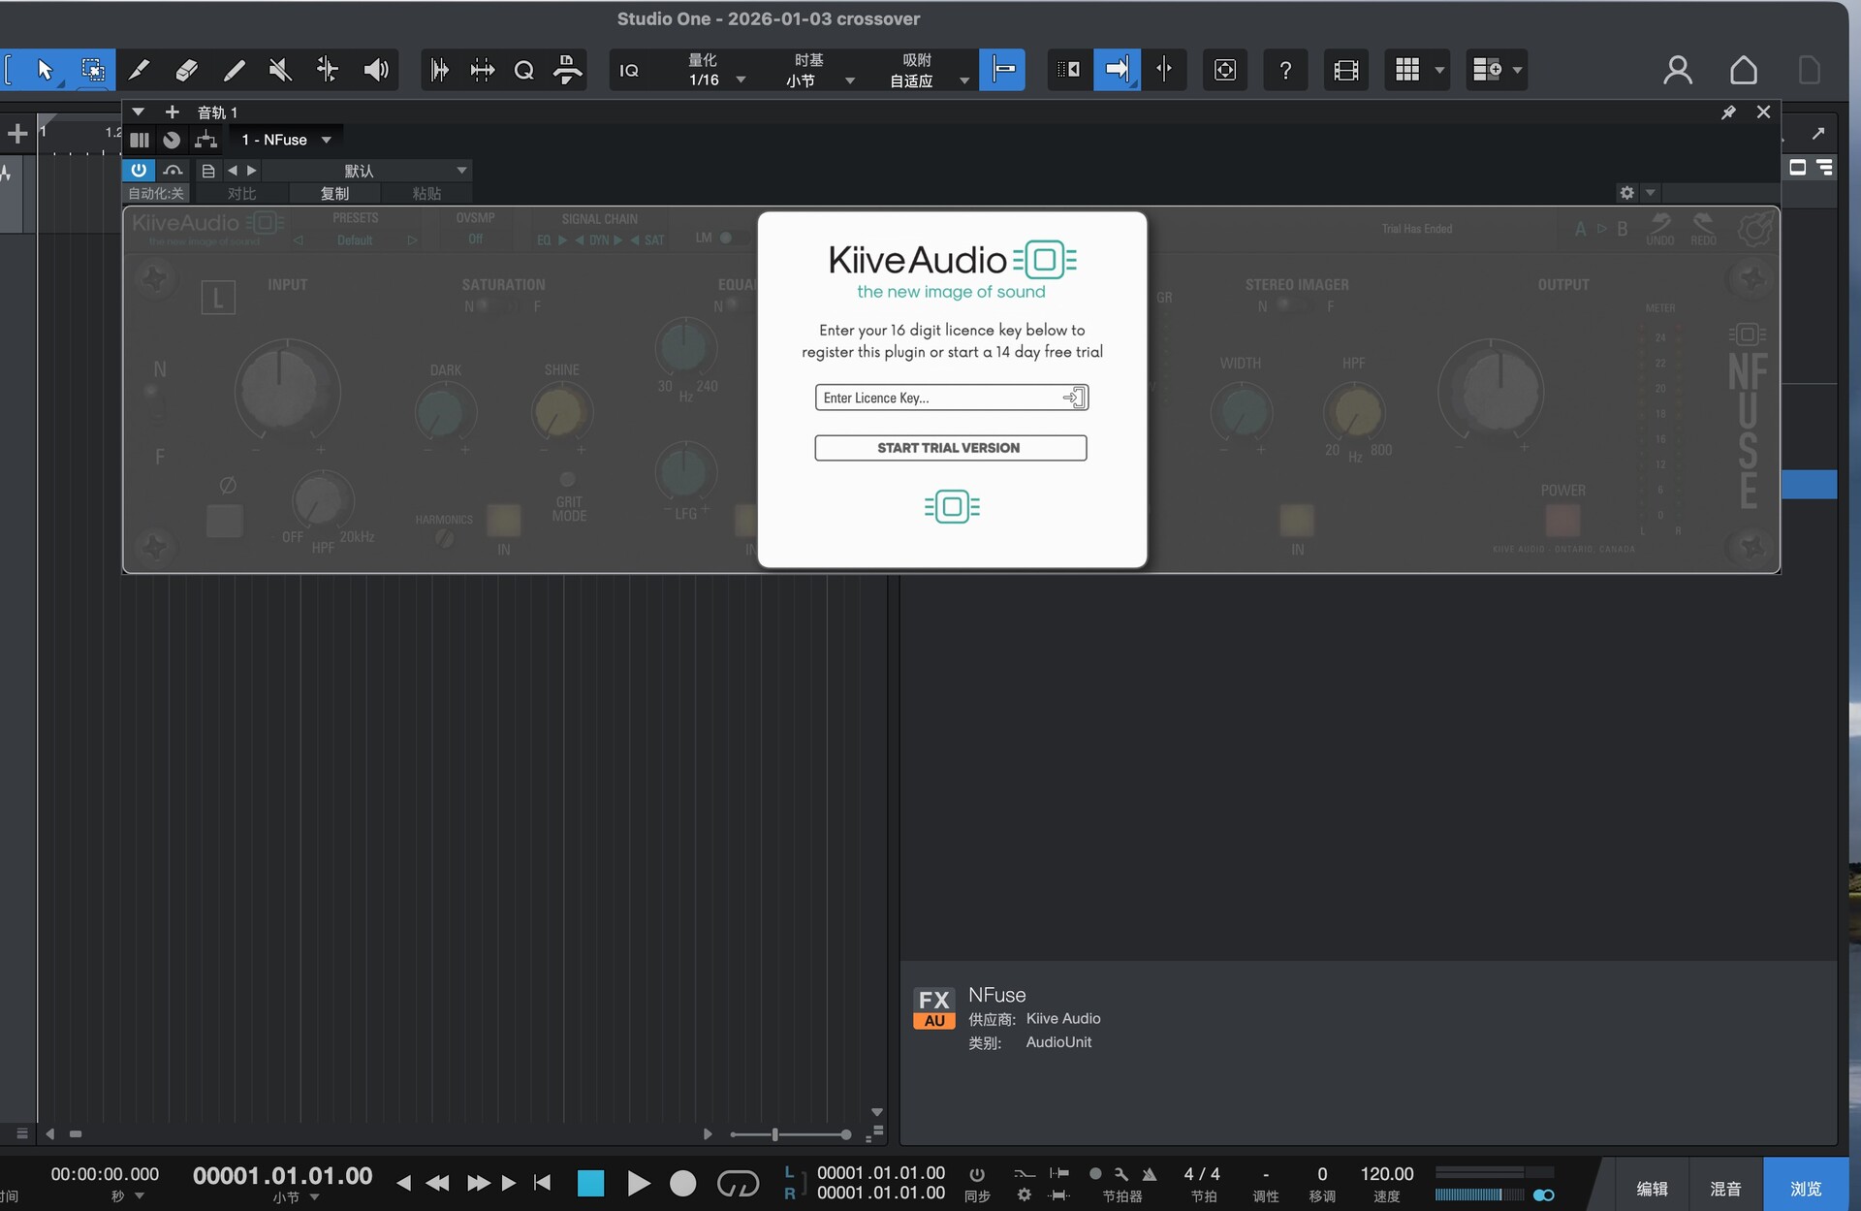Click the 复制 copy button

[x=334, y=193]
